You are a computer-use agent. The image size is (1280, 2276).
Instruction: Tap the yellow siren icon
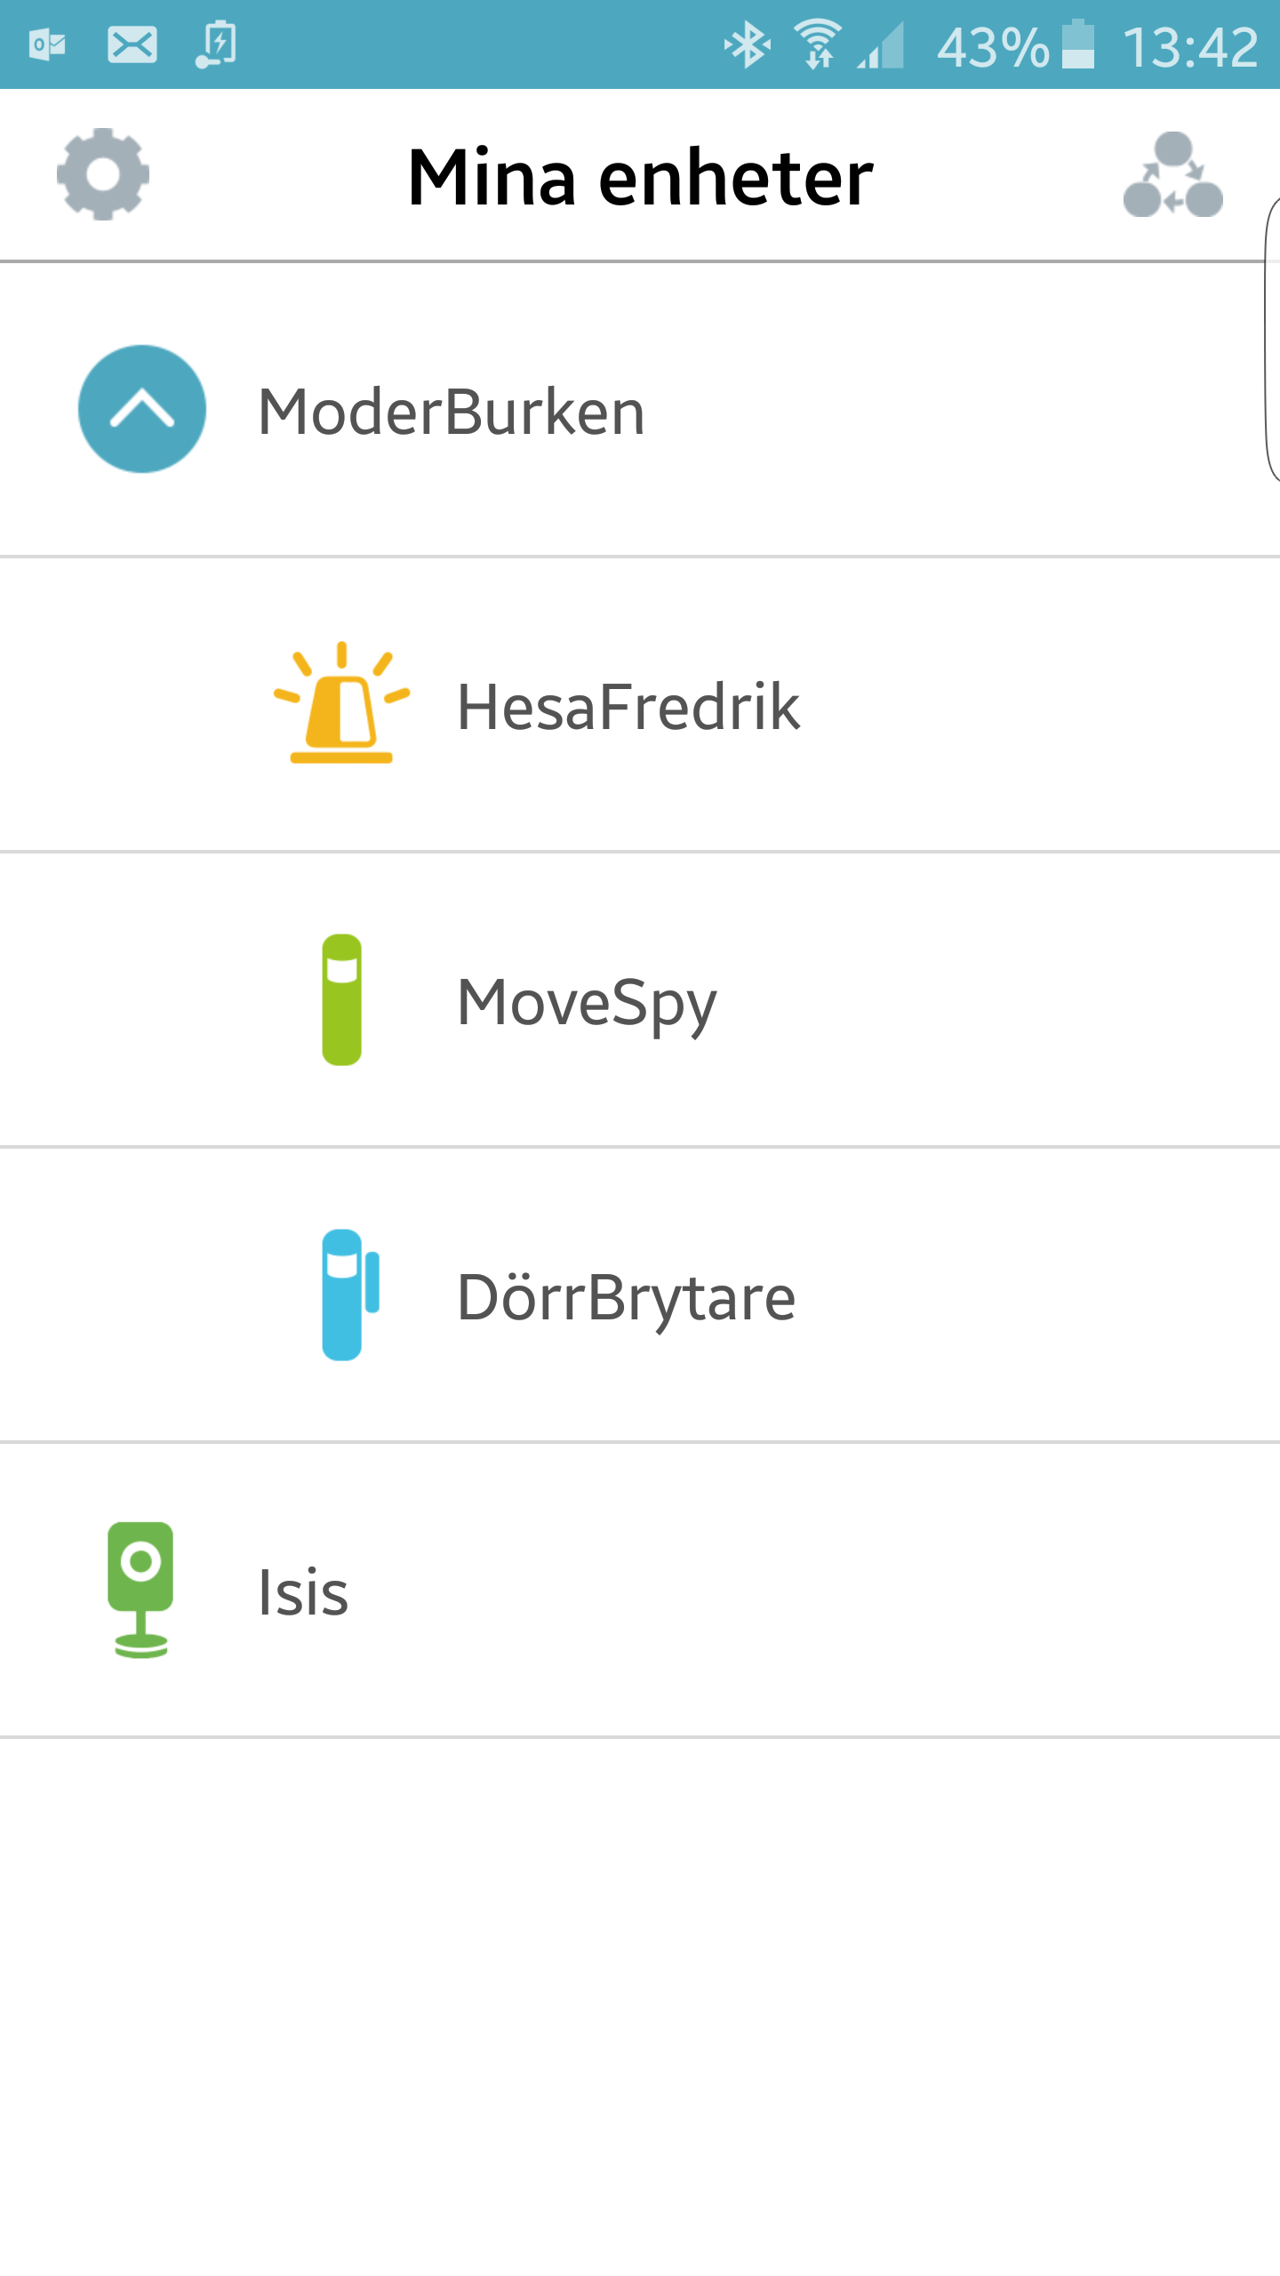341,702
